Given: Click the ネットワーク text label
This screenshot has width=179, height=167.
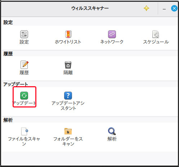Looking at the screenshot, I should 112,42.
